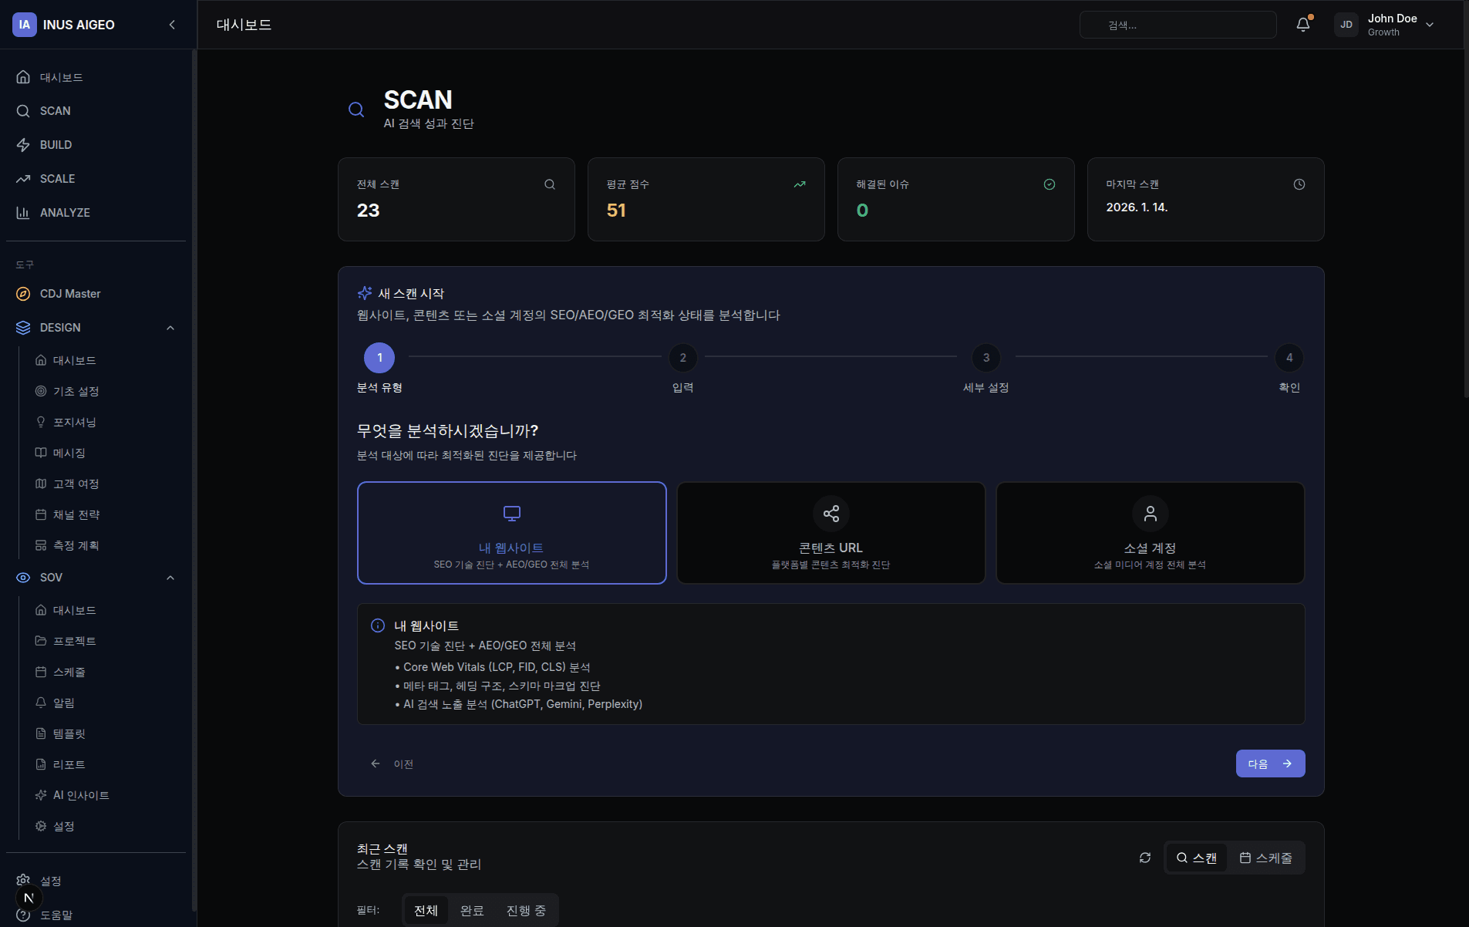The width and height of the screenshot is (1469, 927).
Task: Open the 스케줄 item under SOV
Action: point(69,671)
